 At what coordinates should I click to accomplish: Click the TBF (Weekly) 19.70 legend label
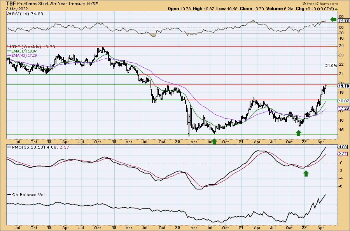click(31, 47)
